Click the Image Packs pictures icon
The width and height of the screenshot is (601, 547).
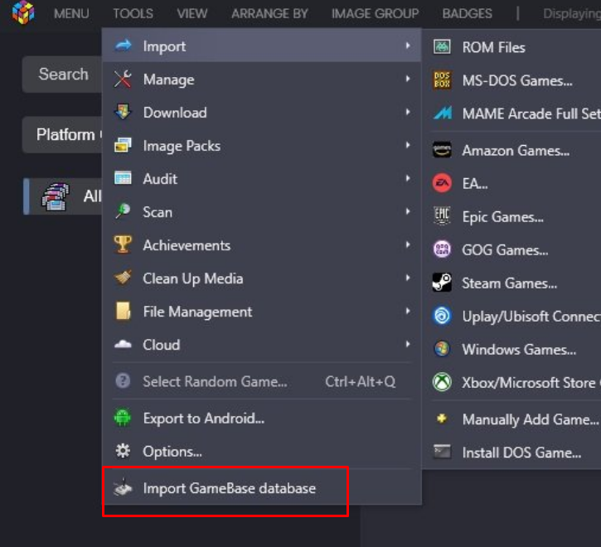point(123,145)
